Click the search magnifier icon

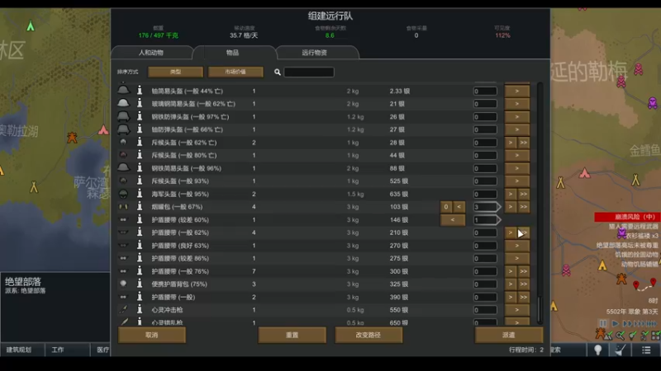[278, 73]
